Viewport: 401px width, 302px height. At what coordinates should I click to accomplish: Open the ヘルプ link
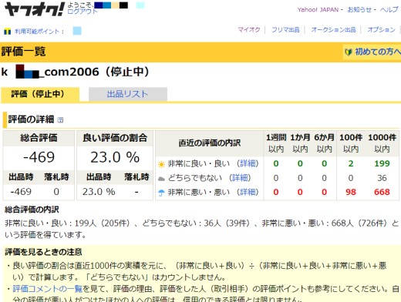pos(389,10)
